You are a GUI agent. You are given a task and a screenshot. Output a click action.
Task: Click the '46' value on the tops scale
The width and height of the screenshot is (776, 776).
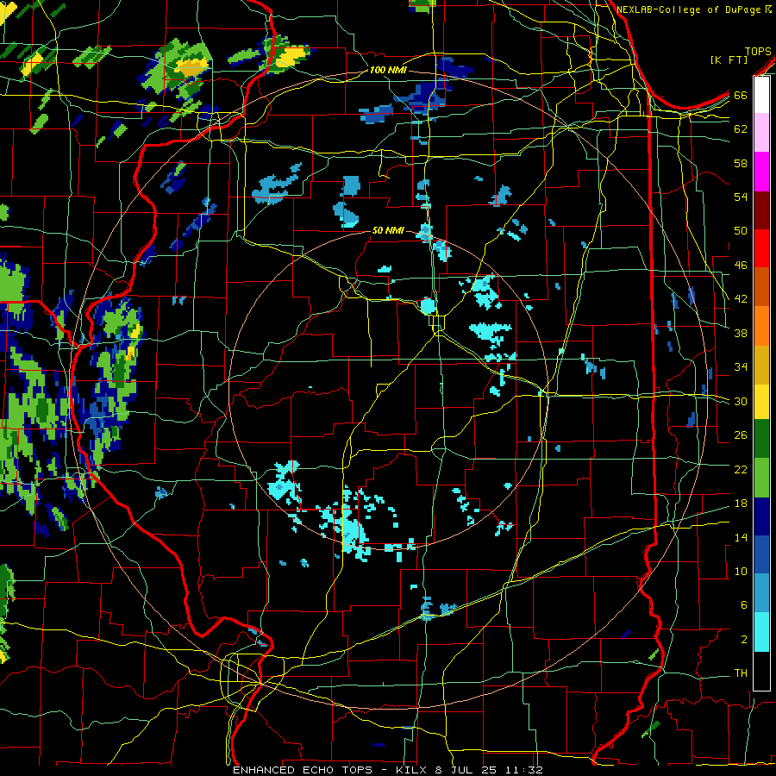click(x=741, y=266)
